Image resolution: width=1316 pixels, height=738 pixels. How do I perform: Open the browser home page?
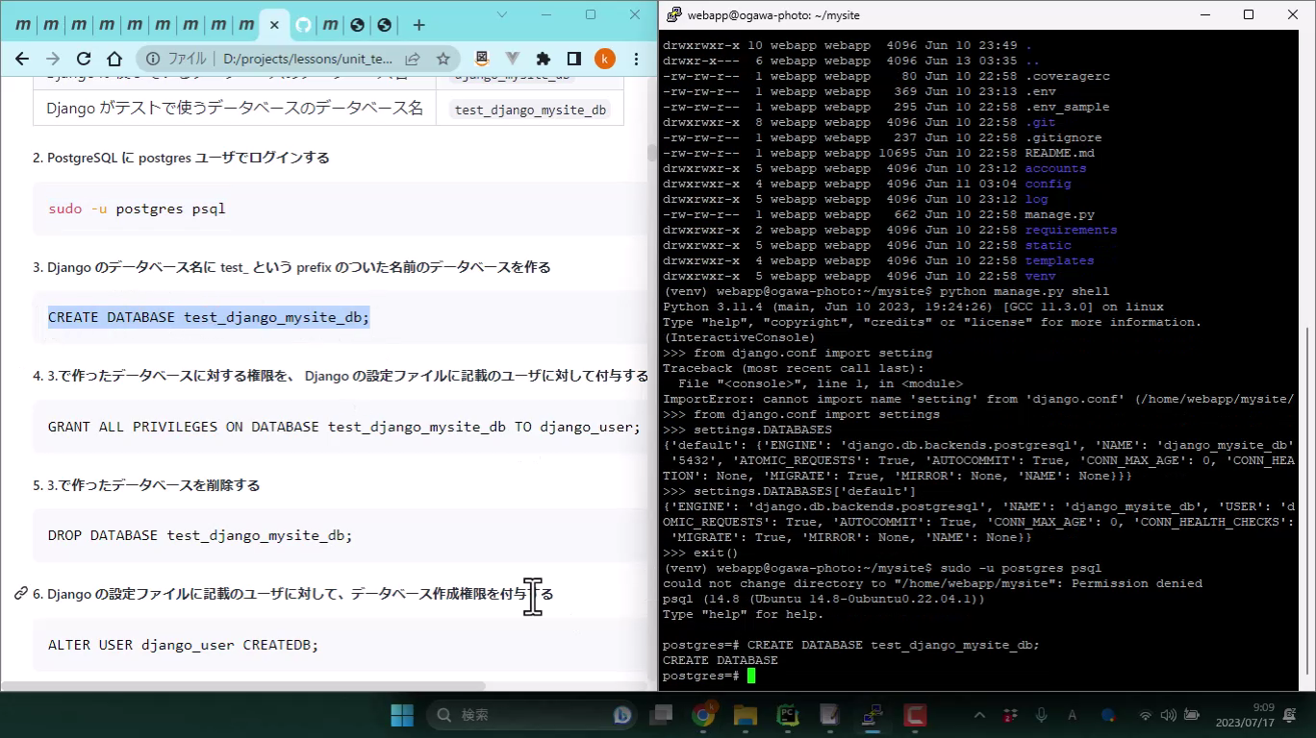click(114, 59)
